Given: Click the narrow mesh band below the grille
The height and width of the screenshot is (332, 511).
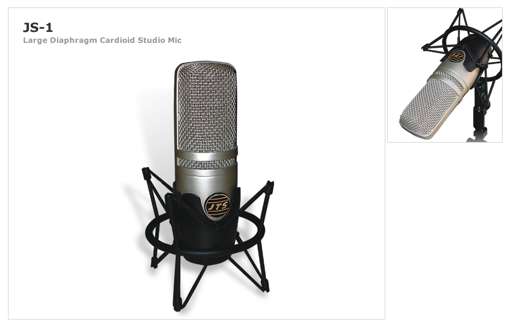Looking at the screenshot, I should [206, 163].
